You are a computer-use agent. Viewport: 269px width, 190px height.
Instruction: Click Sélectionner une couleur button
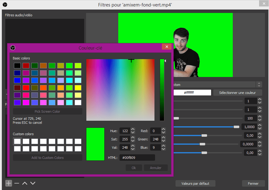(x=238, y=92)
